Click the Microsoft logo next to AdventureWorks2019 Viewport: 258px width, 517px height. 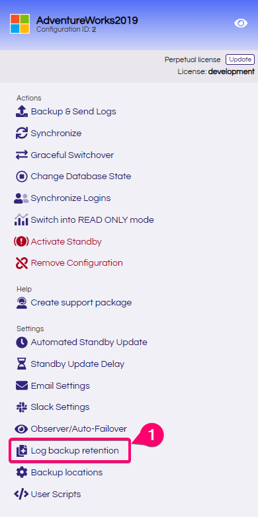click(20, 24)
